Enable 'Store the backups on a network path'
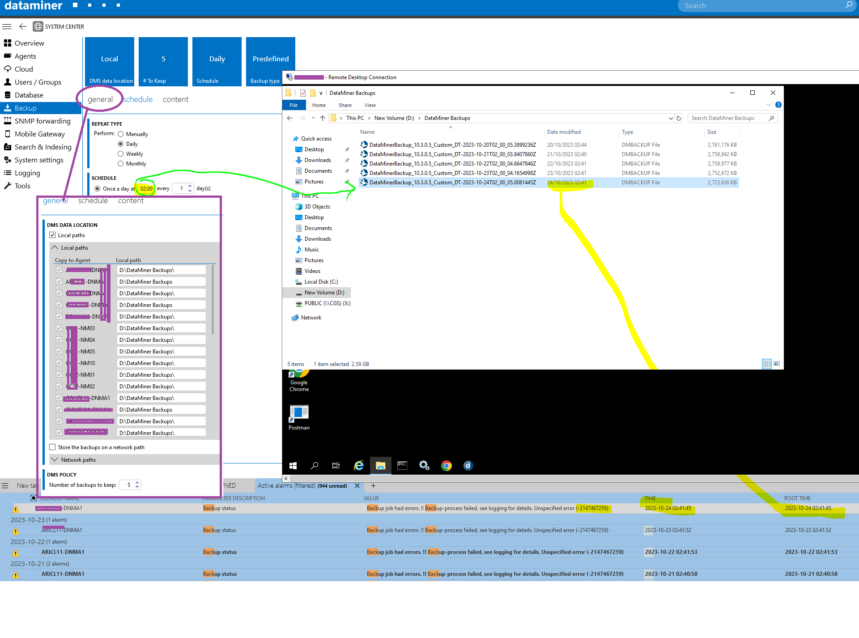859x638 pixels. [52, 447]
